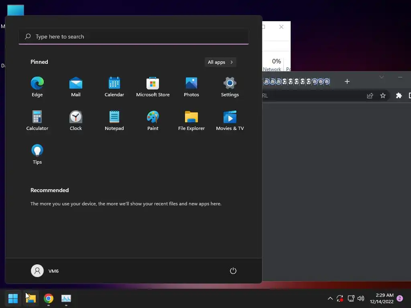Click the Windows Start button on taskbar
Screen dimensions: 411x308
click(13, 298)
